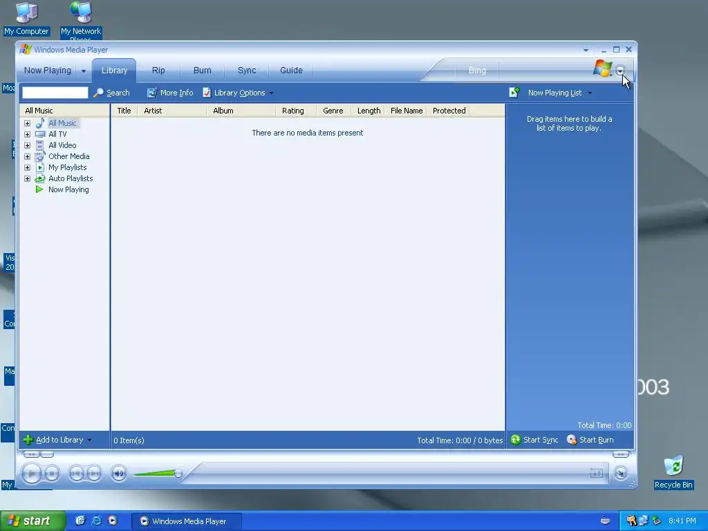Open the Add to Library menu
708x531 pixels.
[x=58, y=440]
